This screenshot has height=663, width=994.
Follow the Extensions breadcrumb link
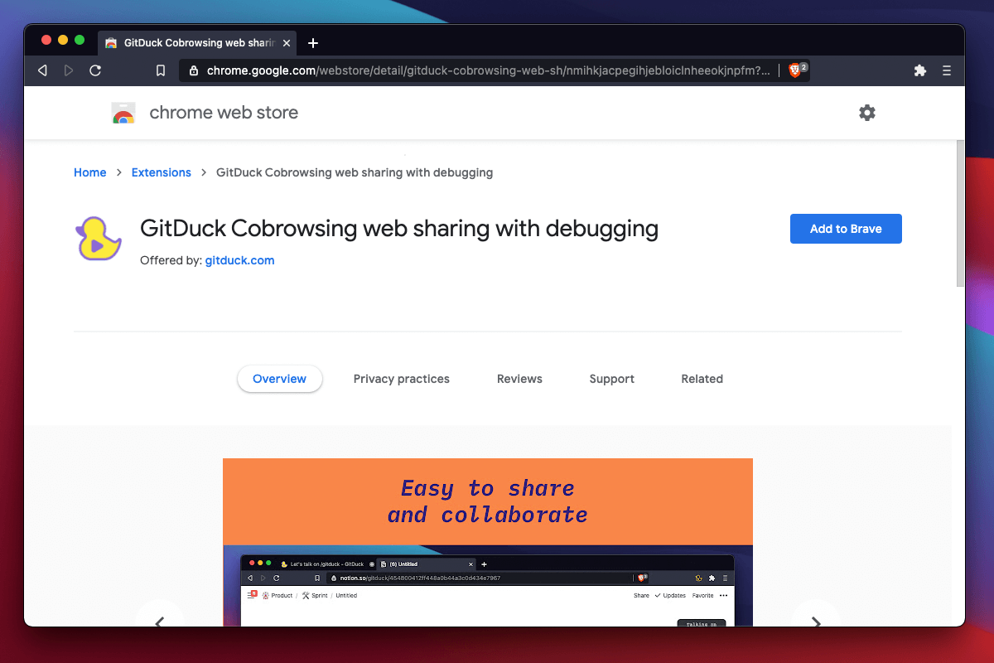point(162,172)
